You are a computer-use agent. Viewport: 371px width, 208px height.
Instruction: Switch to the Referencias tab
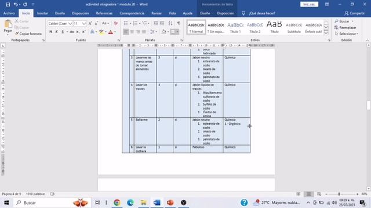(x=104, y=13)
